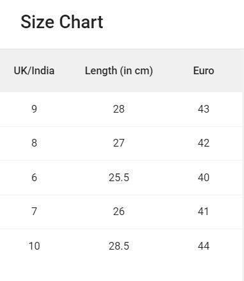Click UK/India size 7 cell

point(34,212)
